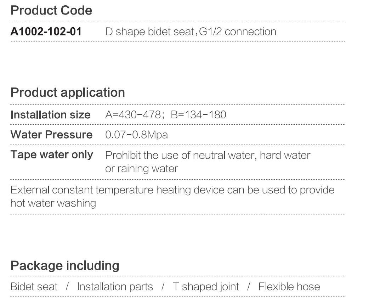Click the B=134-180 dimension value
The width and height of the screenshot is (380, 304).
198,115
